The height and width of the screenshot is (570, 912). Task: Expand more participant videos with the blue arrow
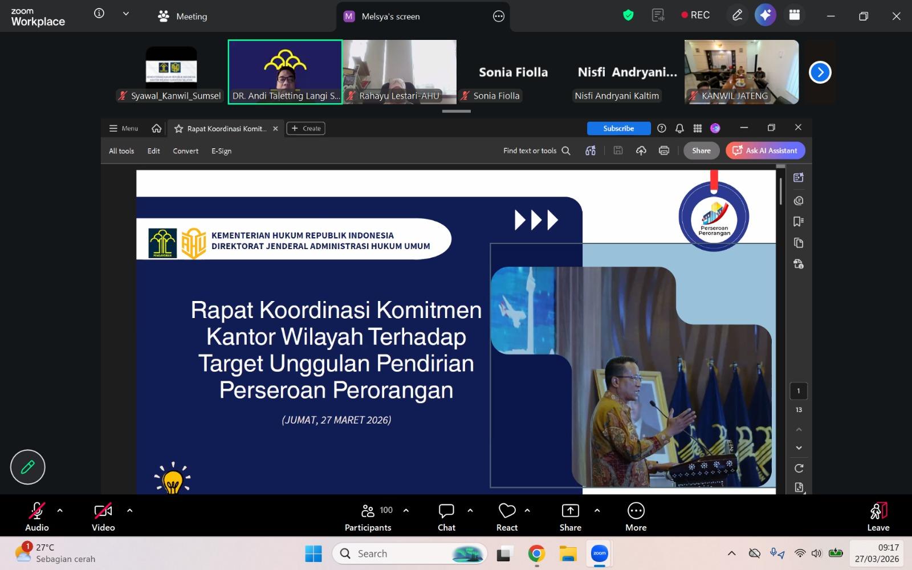tap(820, 72)
